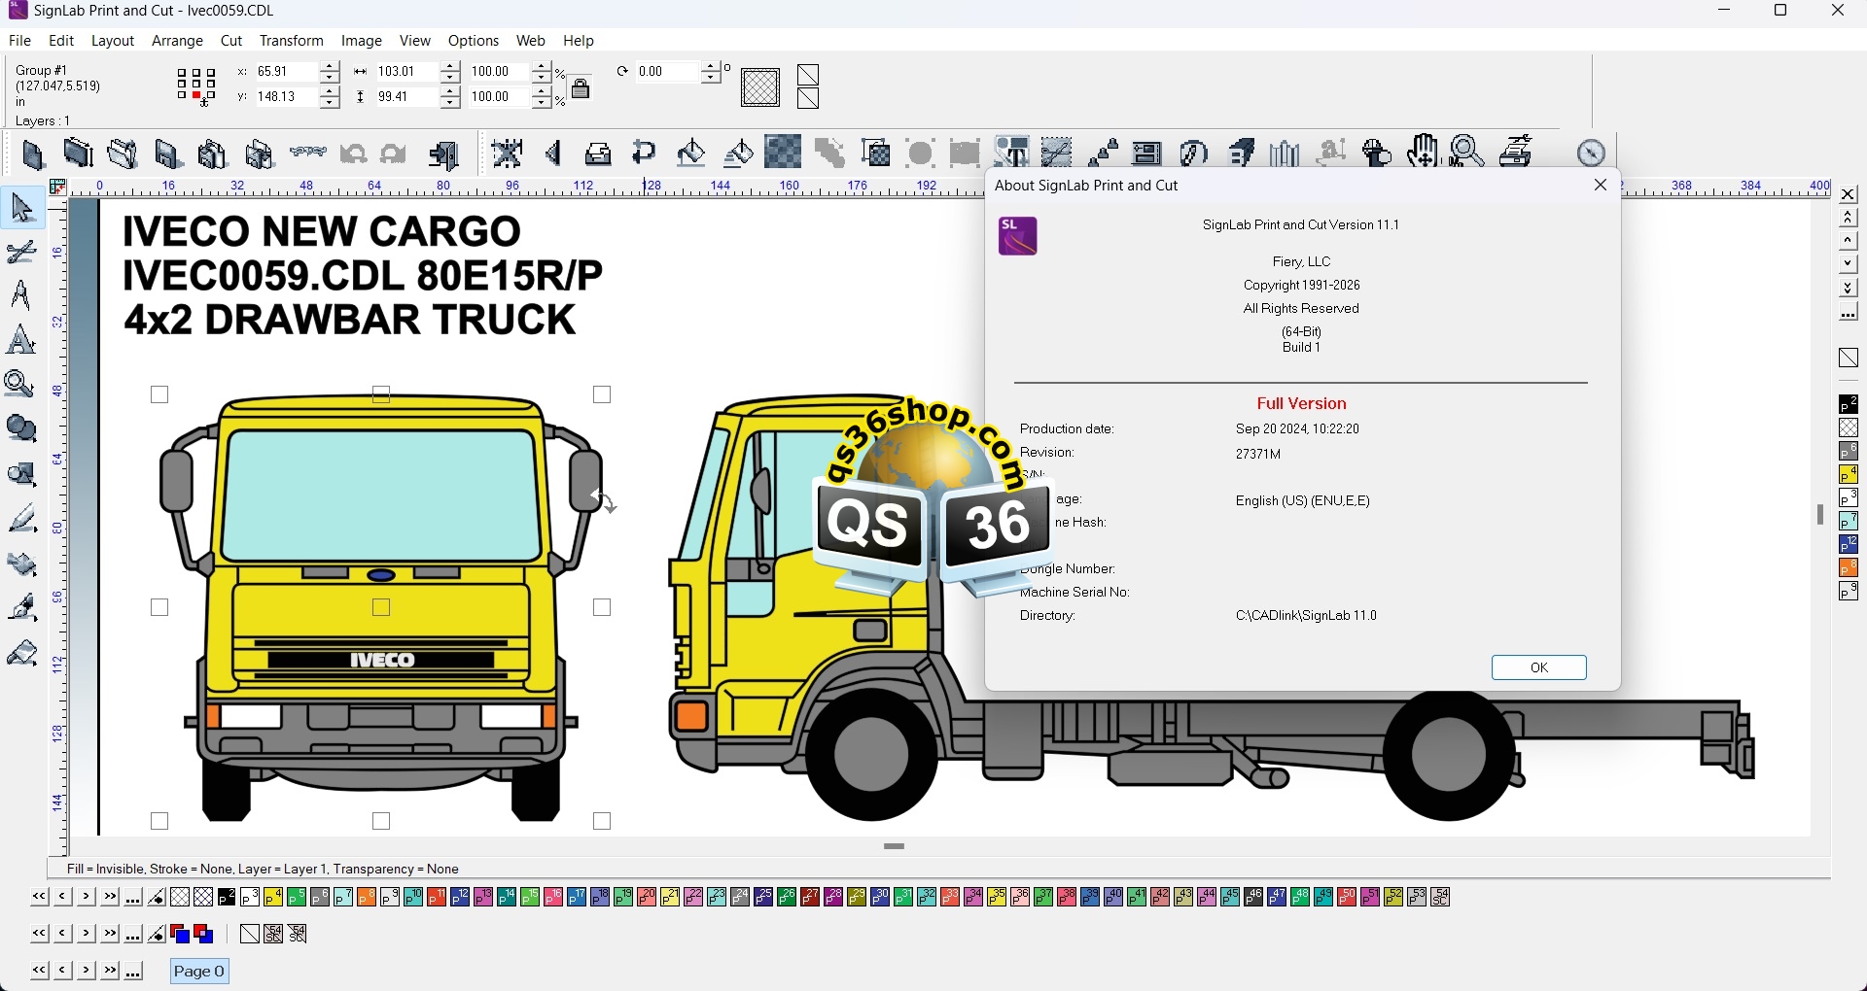Select the Page 0 tab

tap(199, 972)
